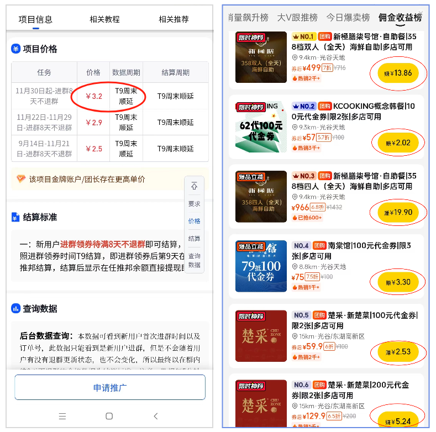This screenshot has width=436, height=432.
Task: Click the chart icon beside 查询数据
Action: pos(15,308)
